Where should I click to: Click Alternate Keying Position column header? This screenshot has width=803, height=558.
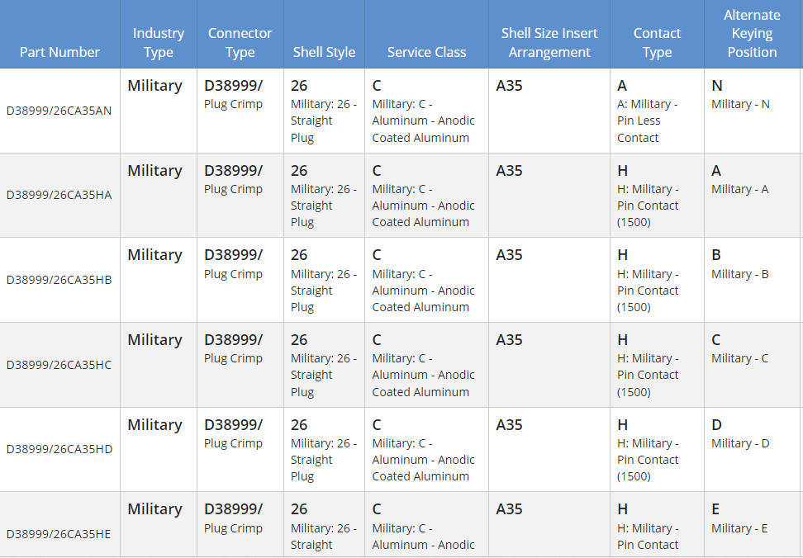[x=751, y=34]
